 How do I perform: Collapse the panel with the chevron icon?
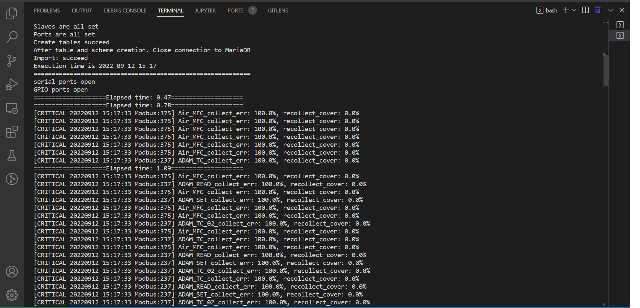pos(611,10)
